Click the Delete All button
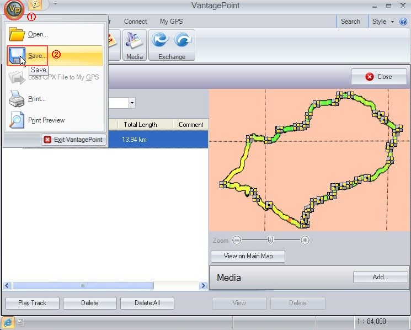Viewport: 411px width, 330px height. 147,303
